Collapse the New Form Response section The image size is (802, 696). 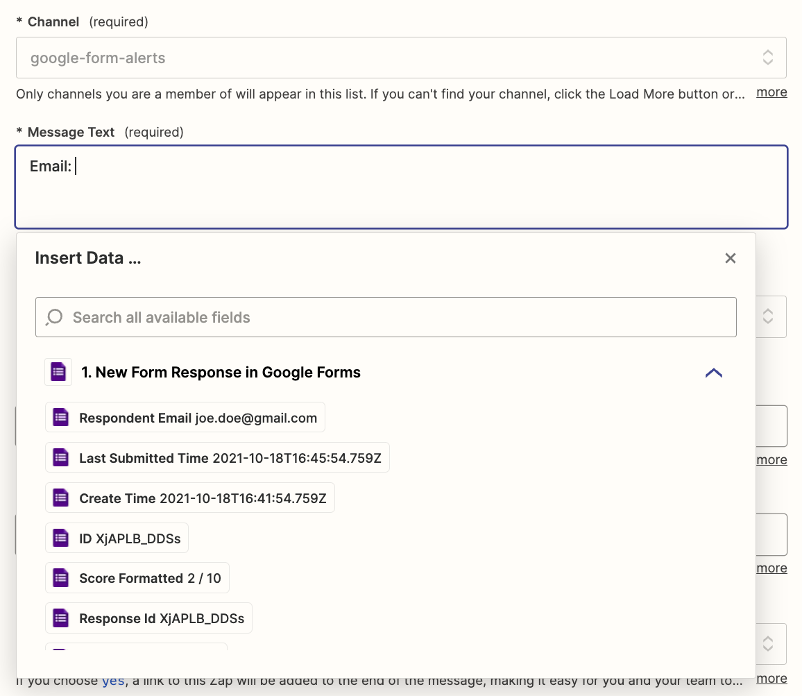713,373
